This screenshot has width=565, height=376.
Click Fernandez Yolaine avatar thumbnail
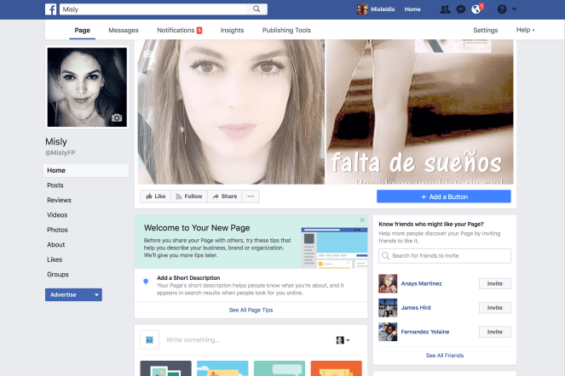[x=388, y=332]
